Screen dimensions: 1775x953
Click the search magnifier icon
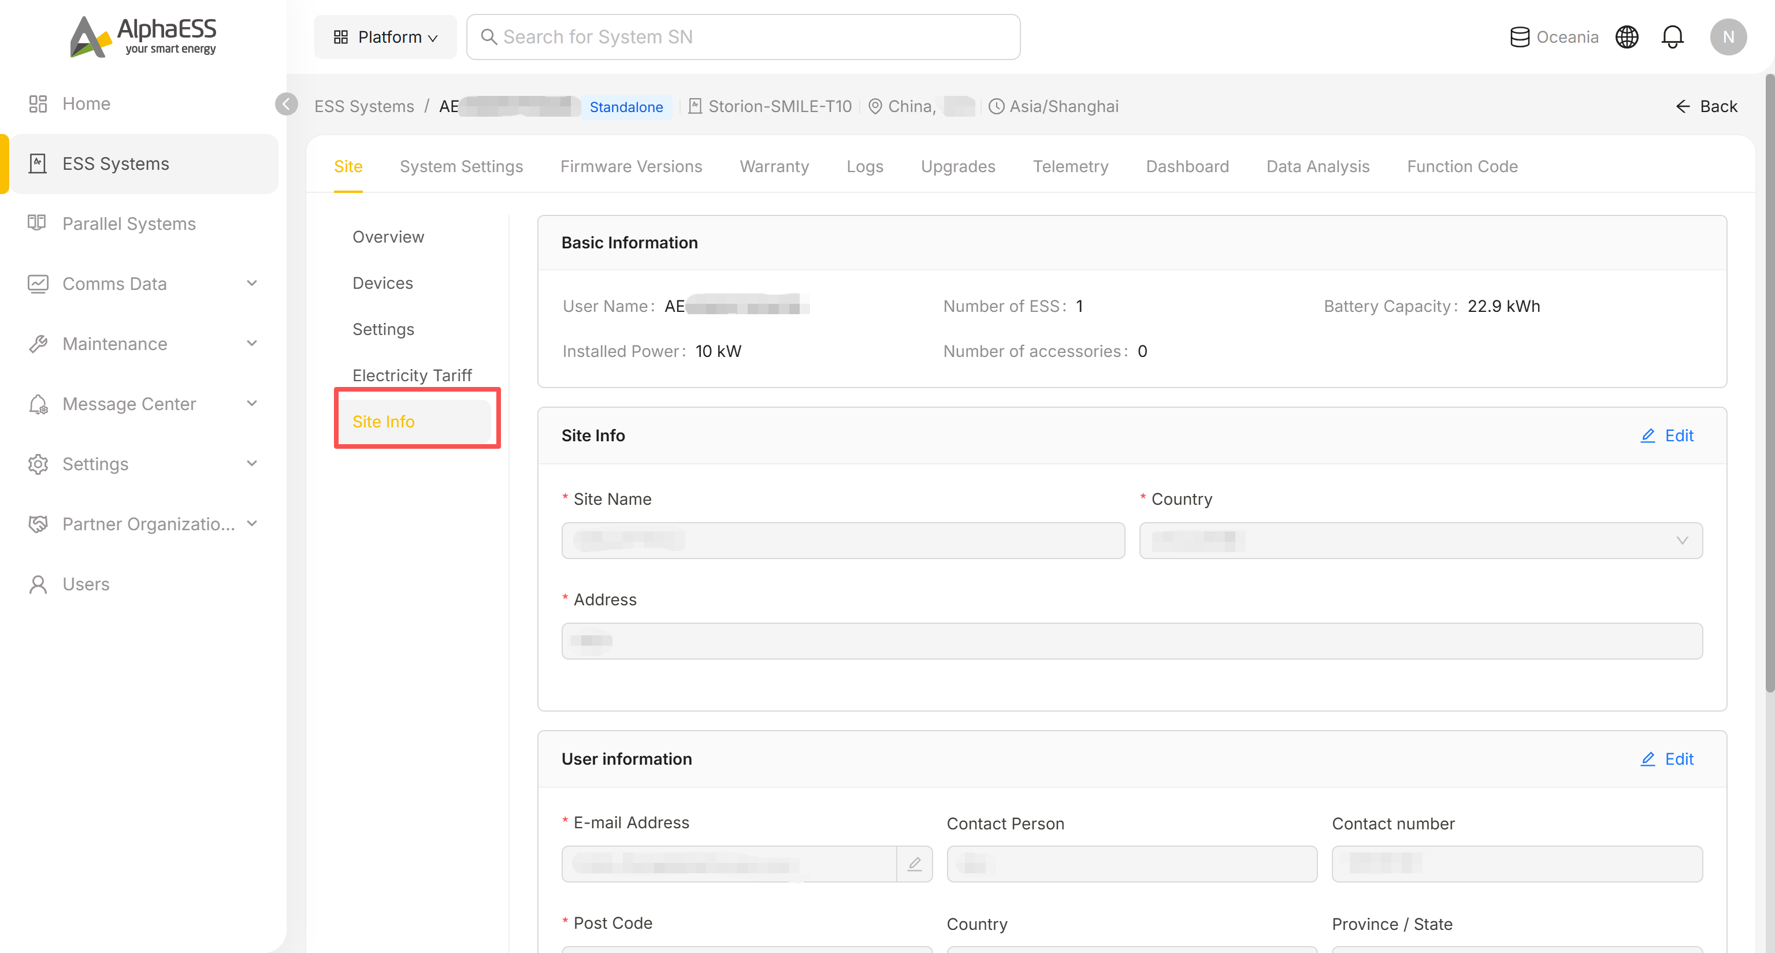click(x=489, y=37)
